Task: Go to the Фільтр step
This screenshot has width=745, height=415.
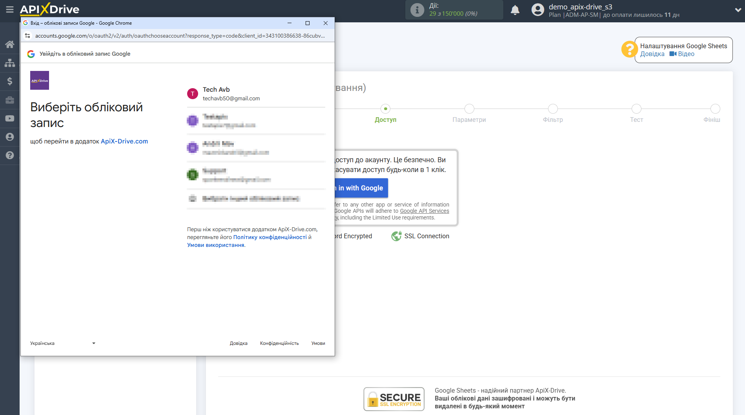Action: pos(553,109)
